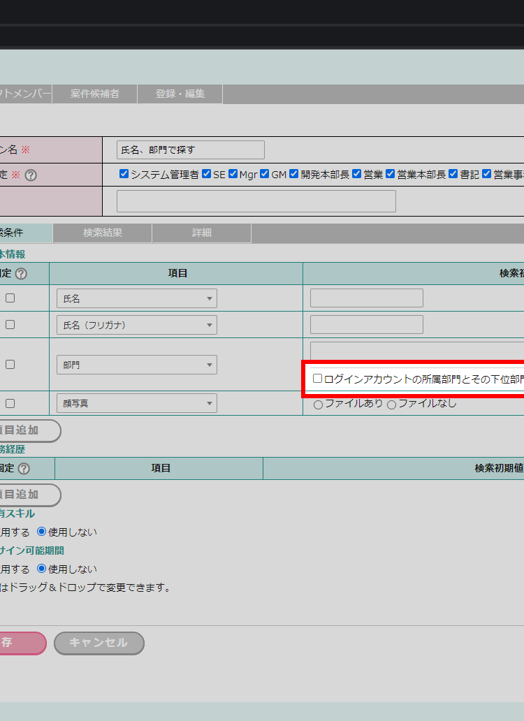
Task: Uncheck the 開発本部長 permission checkbox
Action: (294, 174)
